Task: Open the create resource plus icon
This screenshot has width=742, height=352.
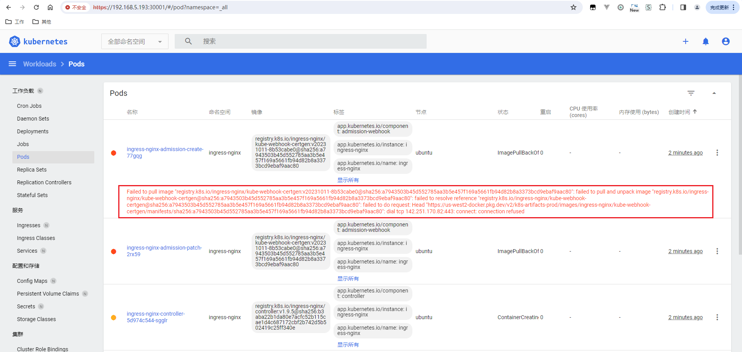Action: pos(686,41)
